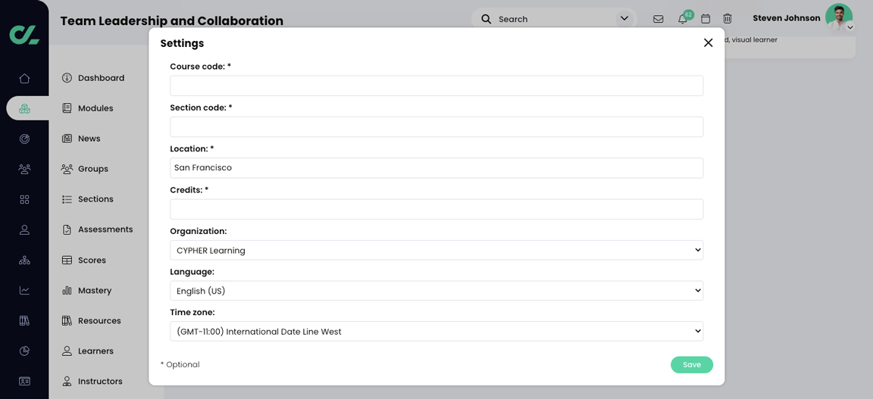Click the Team Leadership and Collaboration title
Image resolution: width=873 pixels, height=399 pixels.
171,21
